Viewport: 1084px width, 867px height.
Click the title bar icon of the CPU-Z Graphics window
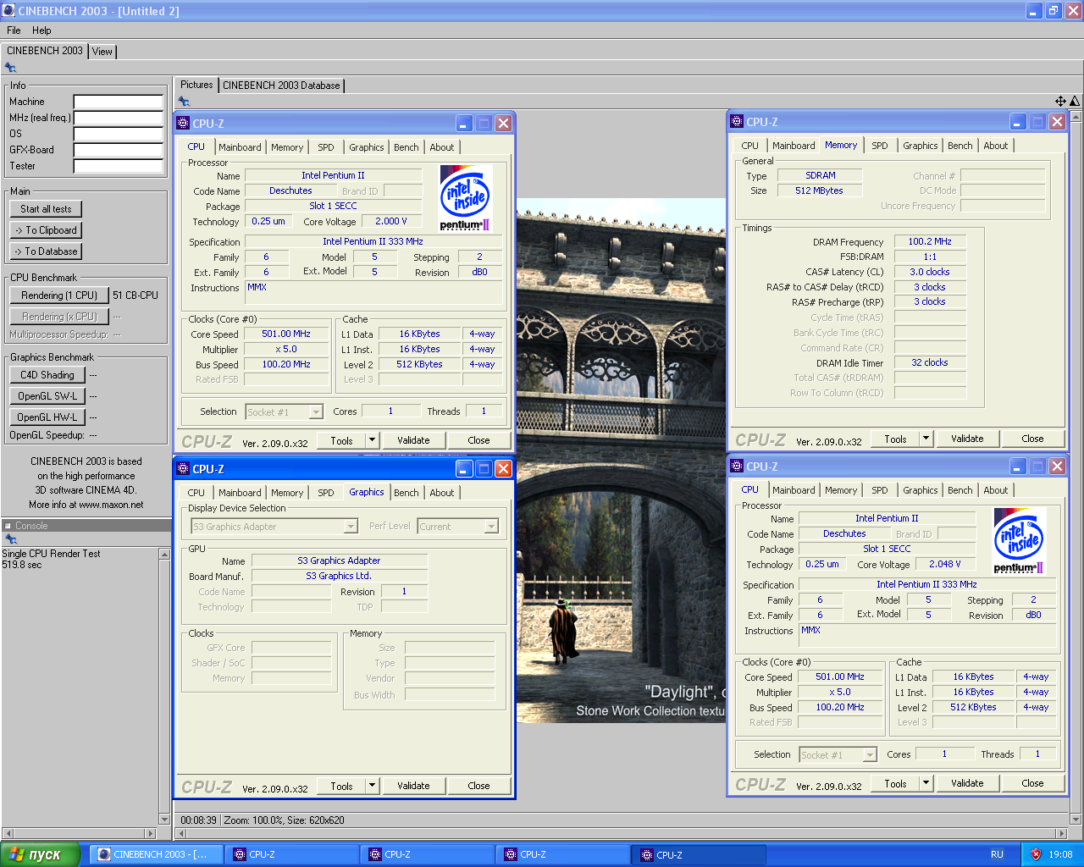tap(183, 468)
